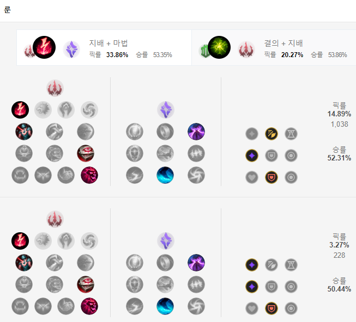Click the 52.31% win rate text

click(x=339, y=158)
